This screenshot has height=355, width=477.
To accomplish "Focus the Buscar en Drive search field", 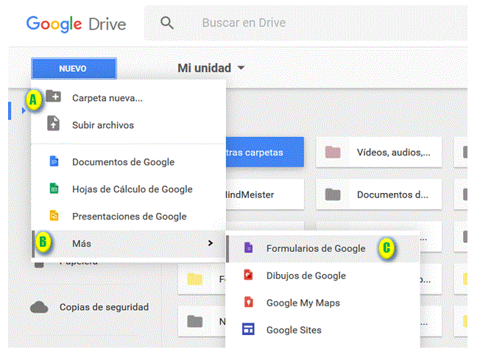I will click(x=305, y=23).
